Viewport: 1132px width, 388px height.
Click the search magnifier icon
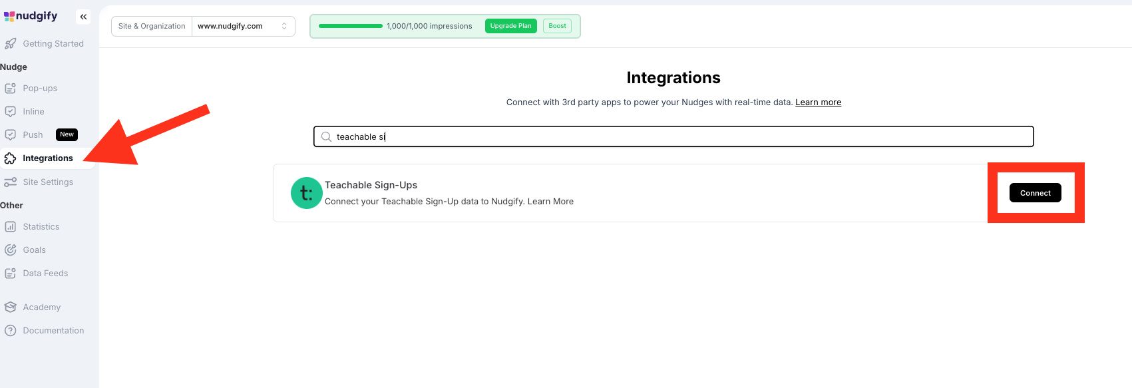(x=326, y=136)
